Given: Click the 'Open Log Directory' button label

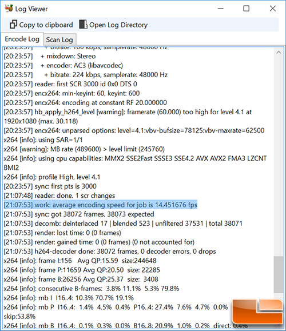Looking at the screenshot, I should coord(118,25).
